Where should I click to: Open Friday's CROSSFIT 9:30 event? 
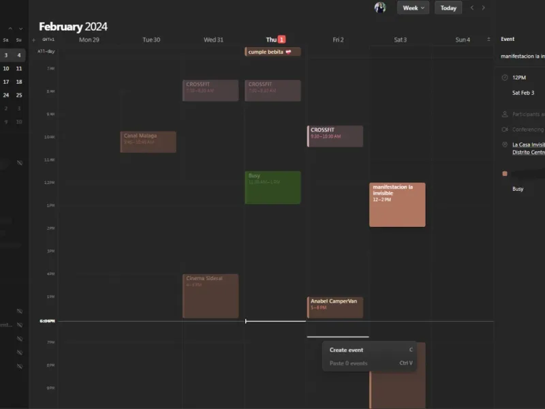click(335, 136)
